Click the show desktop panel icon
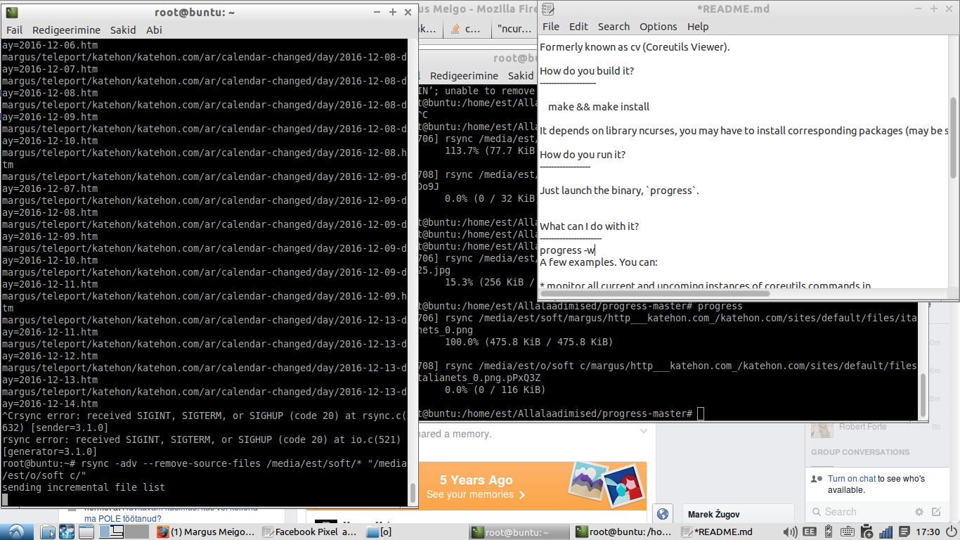The image size is (960, 540). click(86, 532)
